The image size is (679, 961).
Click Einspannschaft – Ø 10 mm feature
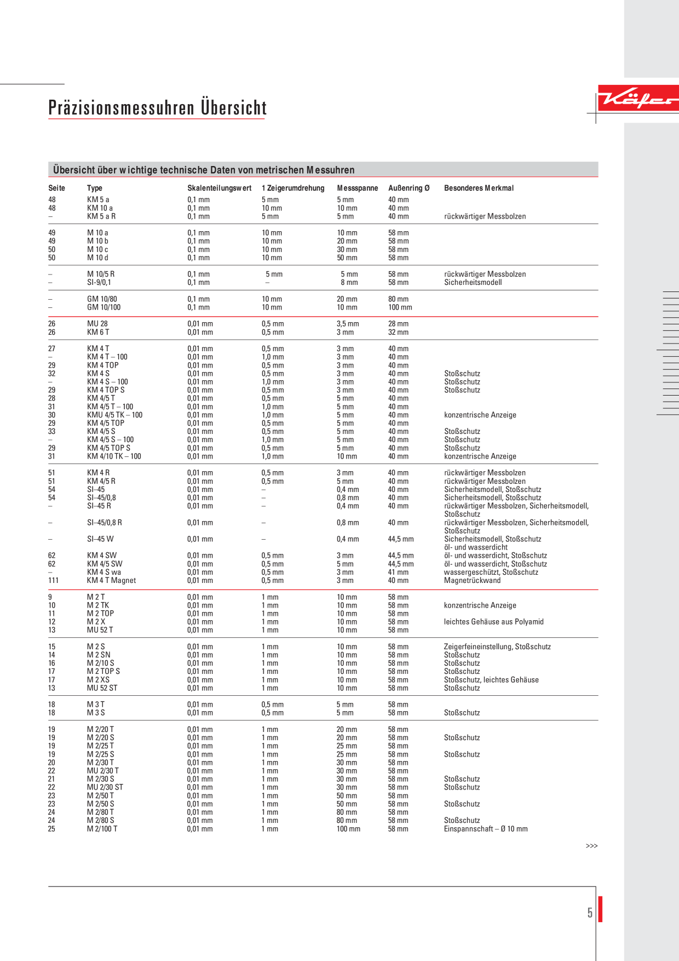[x=486, y=829]
